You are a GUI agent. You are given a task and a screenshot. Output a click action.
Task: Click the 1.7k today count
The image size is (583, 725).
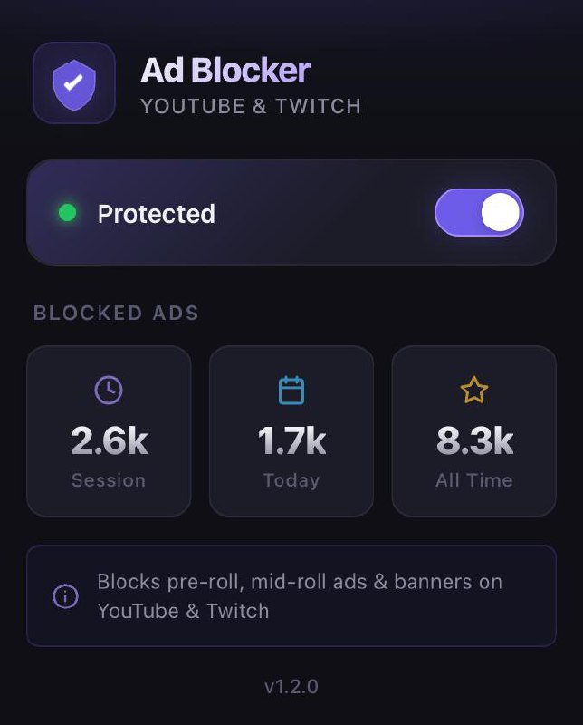click(x=291, y=441)
